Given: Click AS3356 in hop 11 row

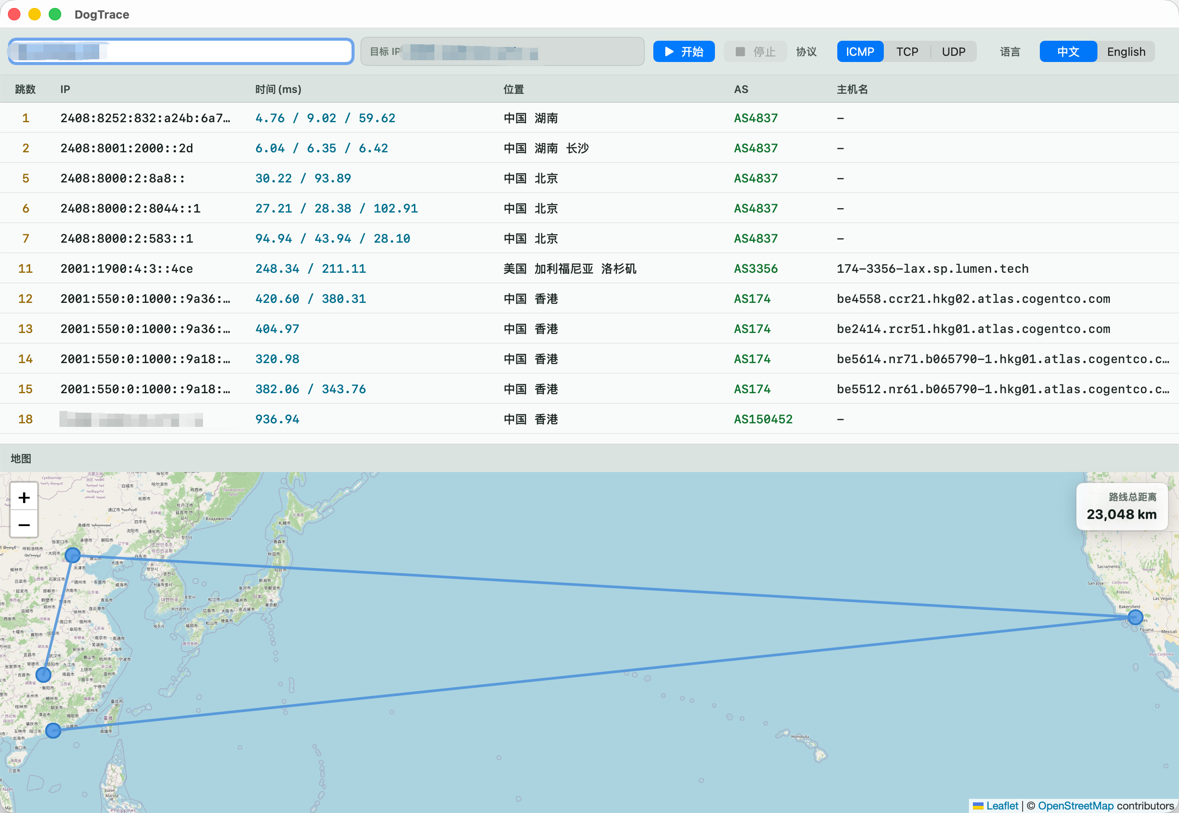Looking at the screenshot, I should [756, 268].
